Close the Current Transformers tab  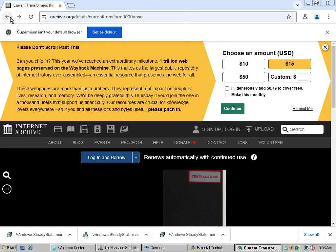60,5
